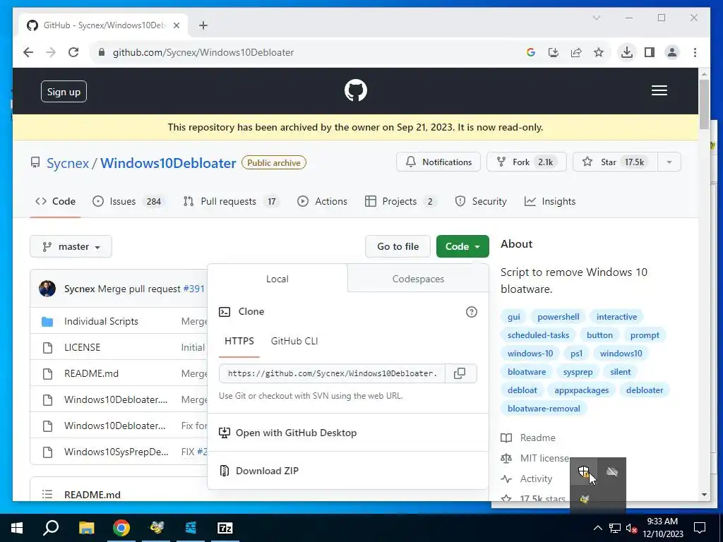The height and width of the screenshot is (542, 723).
Task: Open the Chrome profile avatar
Action: [x=672, y=52]
